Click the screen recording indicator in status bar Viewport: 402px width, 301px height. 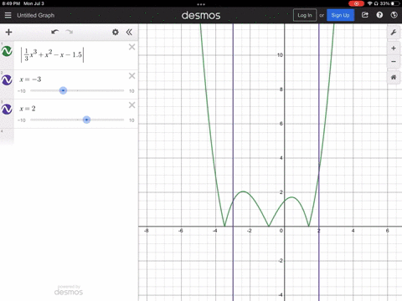tap(356, 3)
